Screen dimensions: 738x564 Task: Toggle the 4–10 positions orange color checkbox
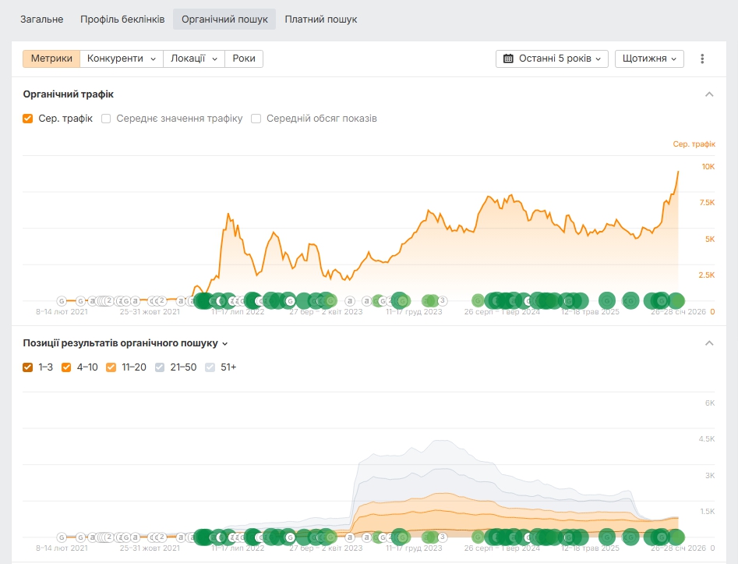pyautogui.click(x=66, y=367)
